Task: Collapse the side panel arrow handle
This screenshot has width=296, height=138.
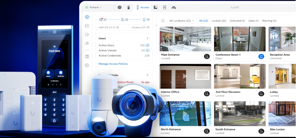Action: click(156, 25)
